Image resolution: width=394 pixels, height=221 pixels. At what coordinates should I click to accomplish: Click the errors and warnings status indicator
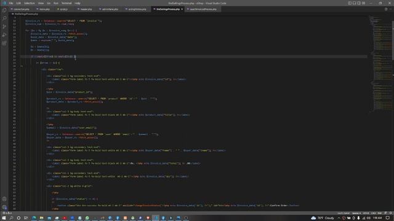[7, 213]
